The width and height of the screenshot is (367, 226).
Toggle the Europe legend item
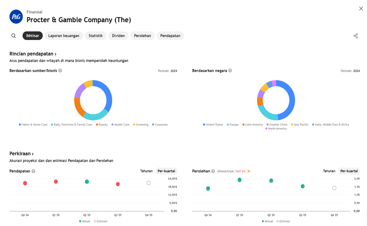point(233,125)
